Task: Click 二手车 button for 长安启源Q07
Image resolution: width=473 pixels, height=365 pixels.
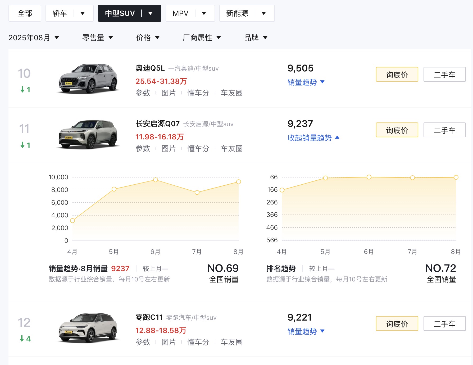Action: point(444,130)
